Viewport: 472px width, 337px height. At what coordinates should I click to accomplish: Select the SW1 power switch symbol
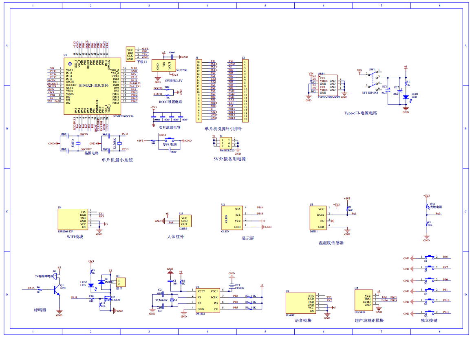click(372, 79)
